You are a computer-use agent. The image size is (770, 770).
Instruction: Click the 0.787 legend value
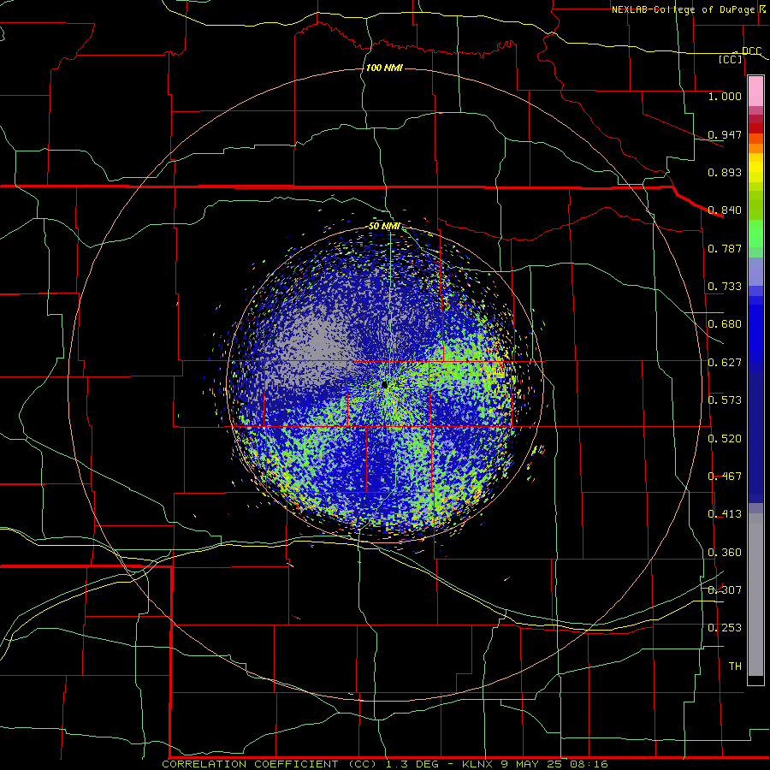[725, 248]
